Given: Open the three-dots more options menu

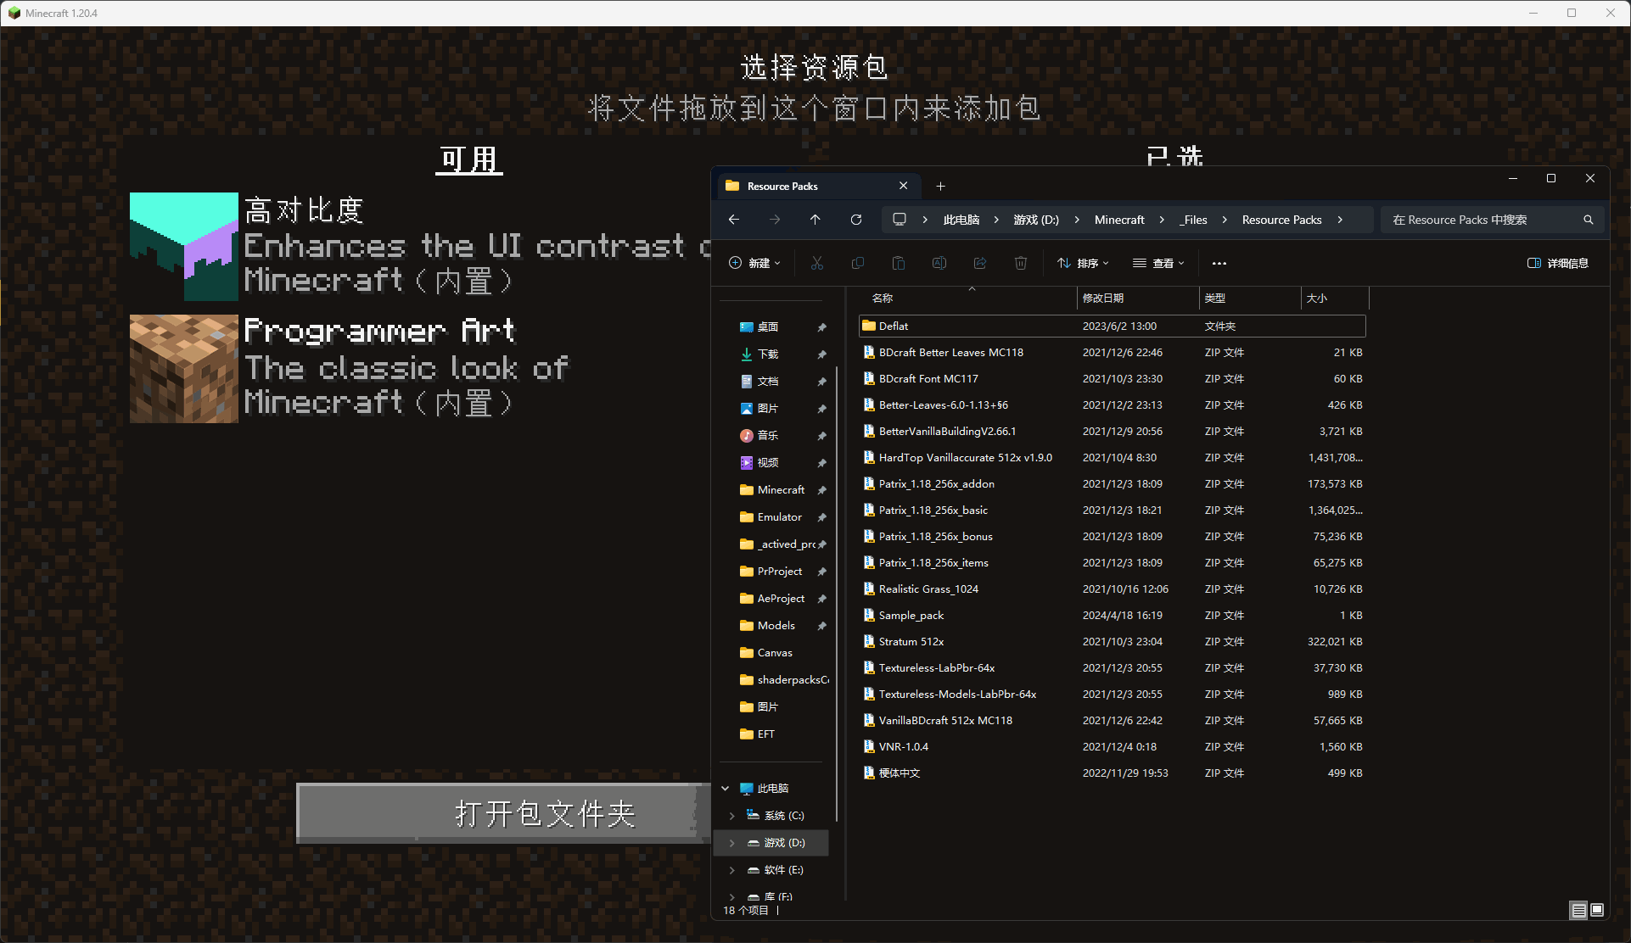Looking at the screenshot, I should tap(1219, 263).
